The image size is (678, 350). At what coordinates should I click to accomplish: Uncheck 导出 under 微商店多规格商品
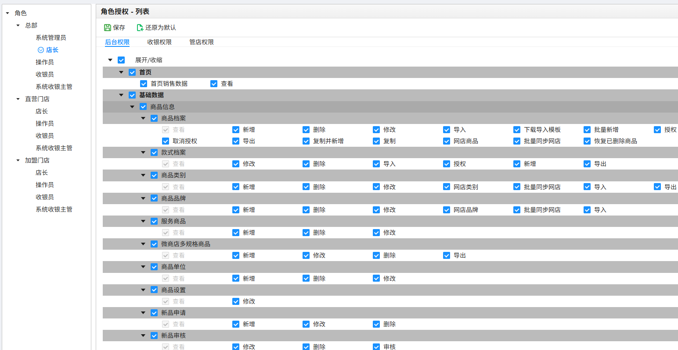point(447,255)
